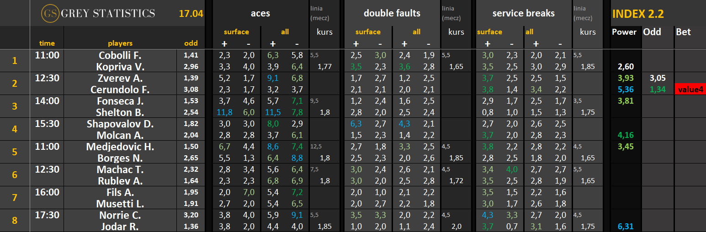Image resolution: width=706 pixels, height=232 pixels.
Task: Select the 17:30 match time cell
Action: (x=47, y=215)
